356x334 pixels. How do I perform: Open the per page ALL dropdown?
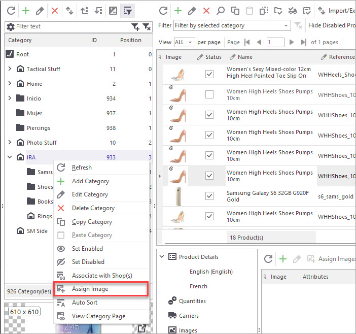(191, 42)
